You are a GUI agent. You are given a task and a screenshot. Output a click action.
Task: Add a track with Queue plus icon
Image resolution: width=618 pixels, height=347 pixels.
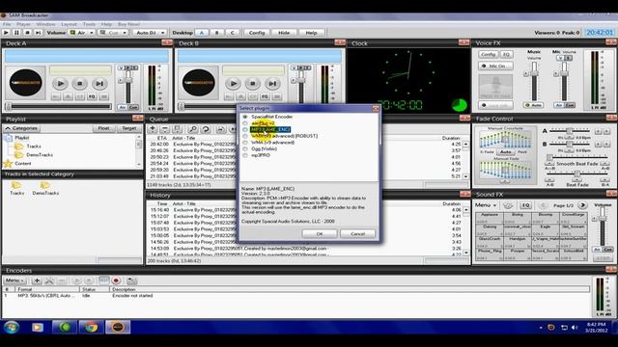153,129
